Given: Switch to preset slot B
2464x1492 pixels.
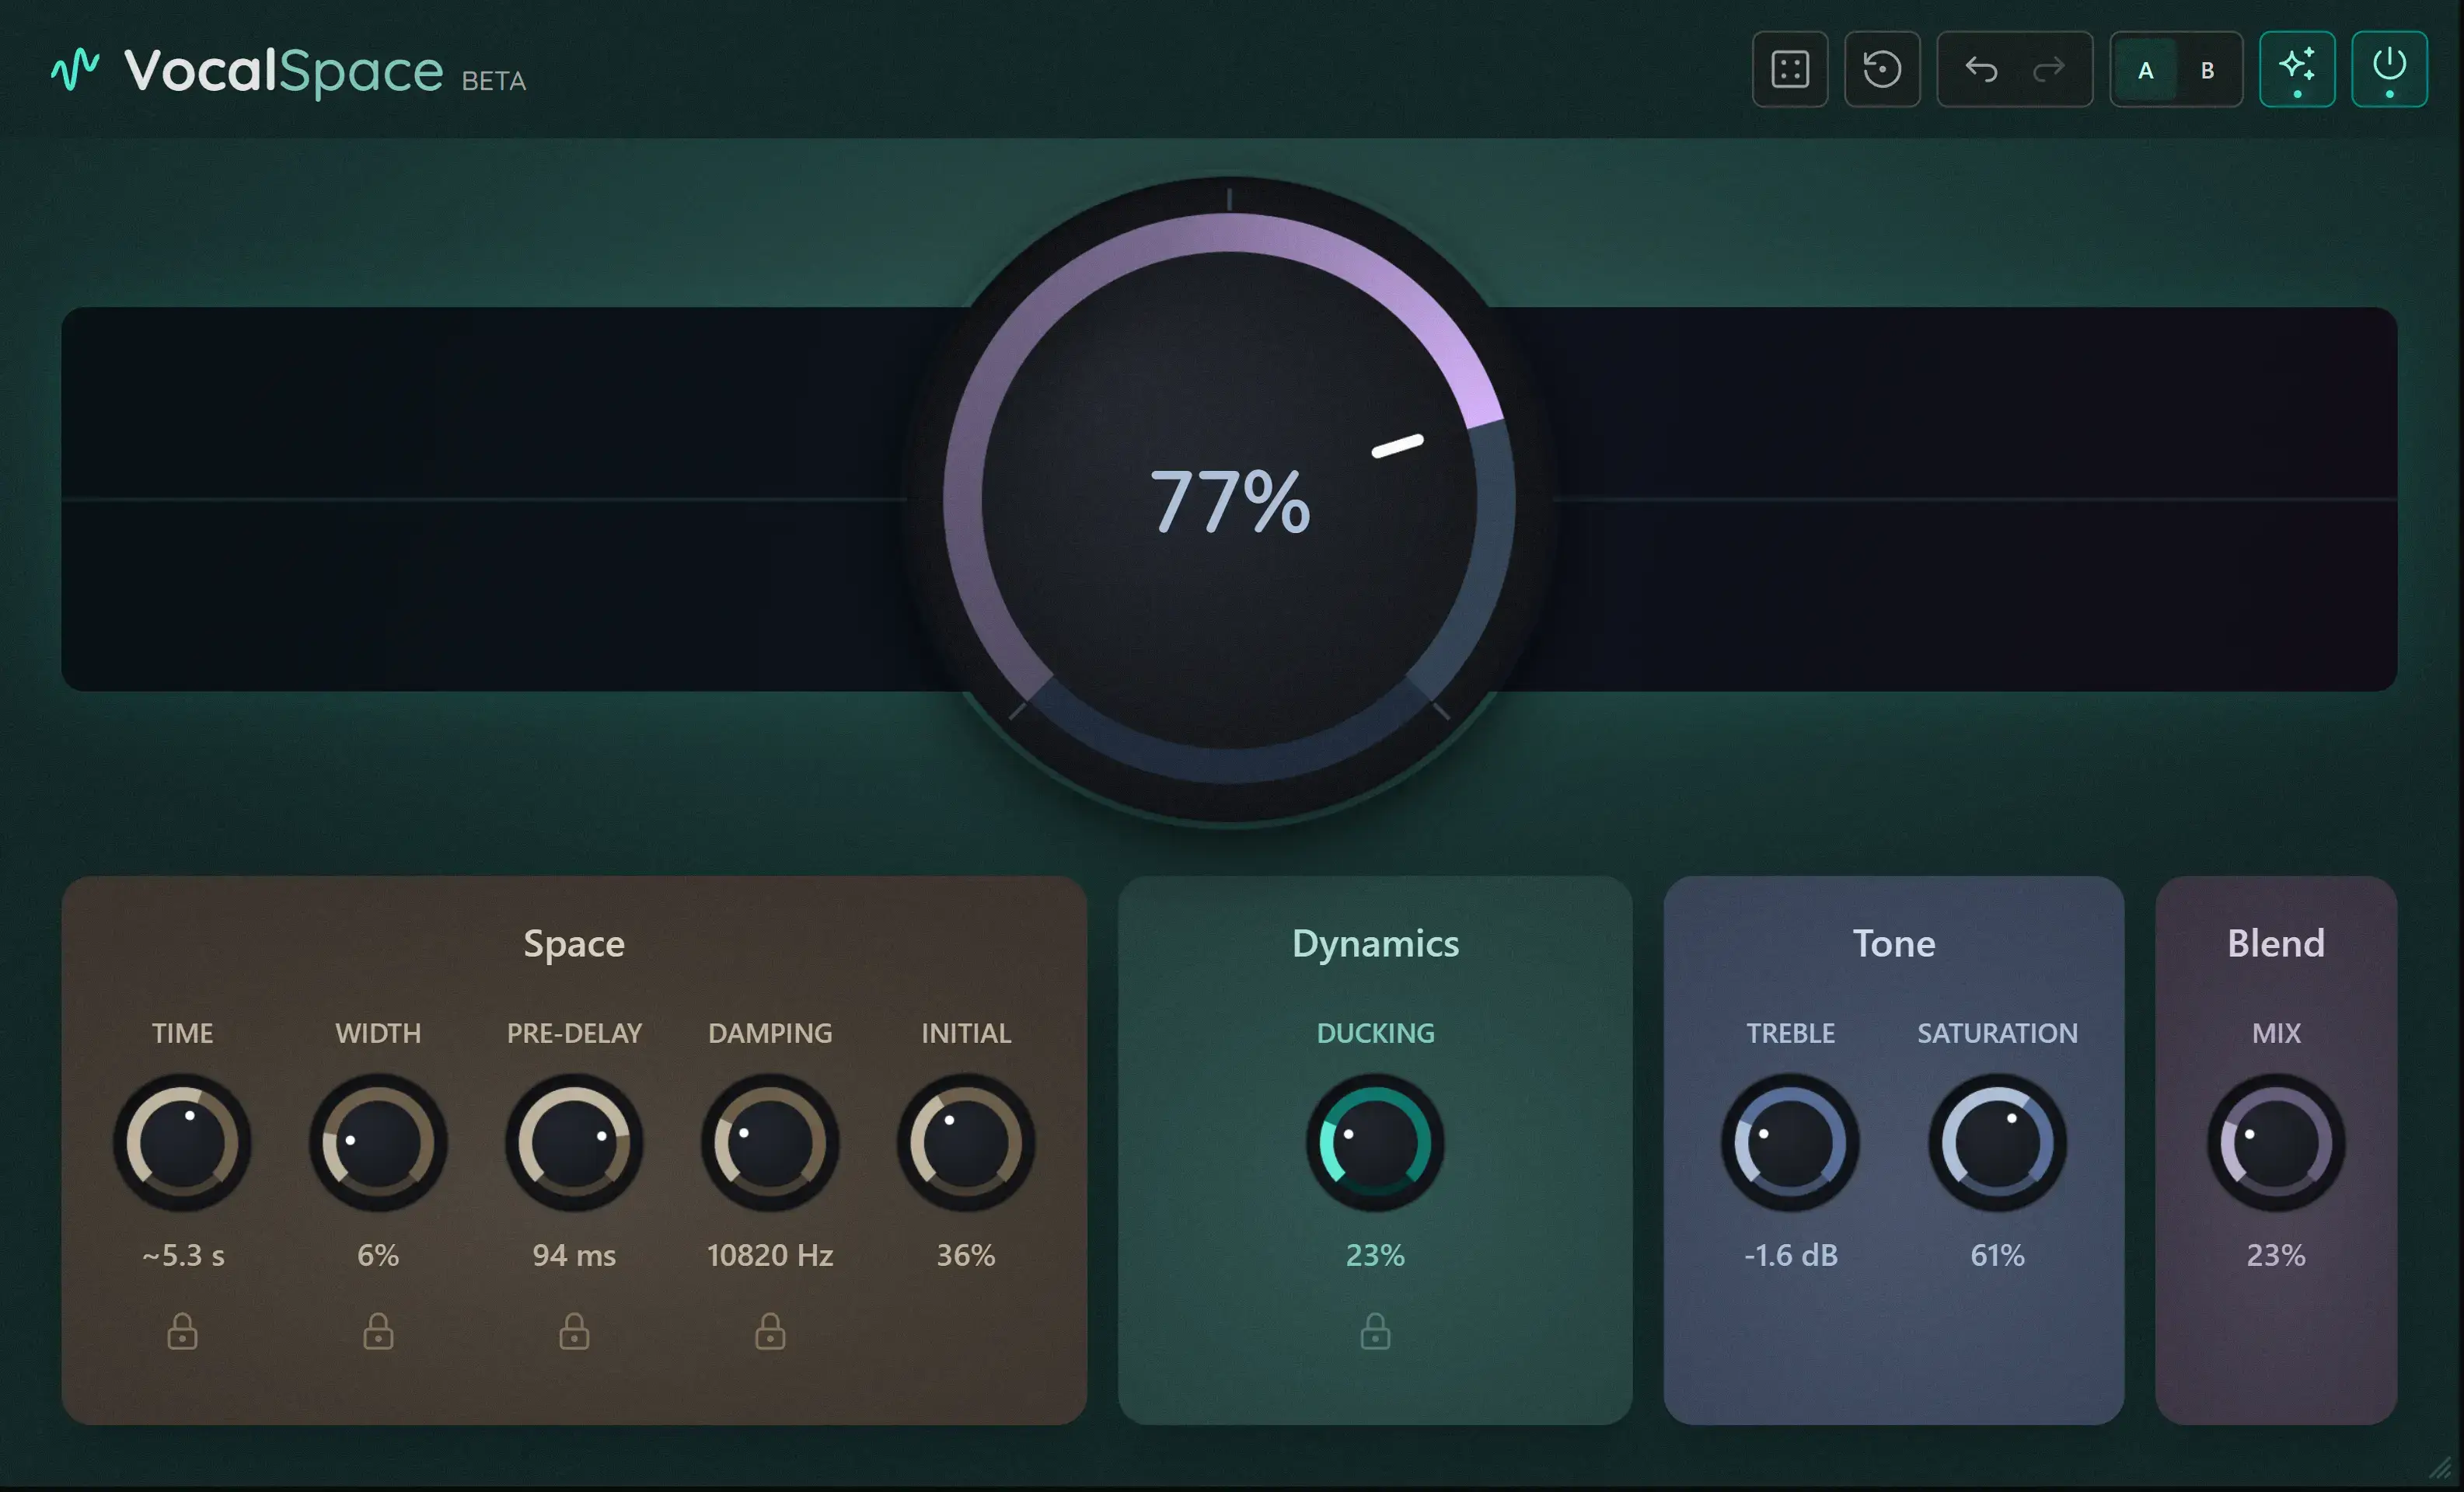Looking at the screenshot, I should point(2207,70).
